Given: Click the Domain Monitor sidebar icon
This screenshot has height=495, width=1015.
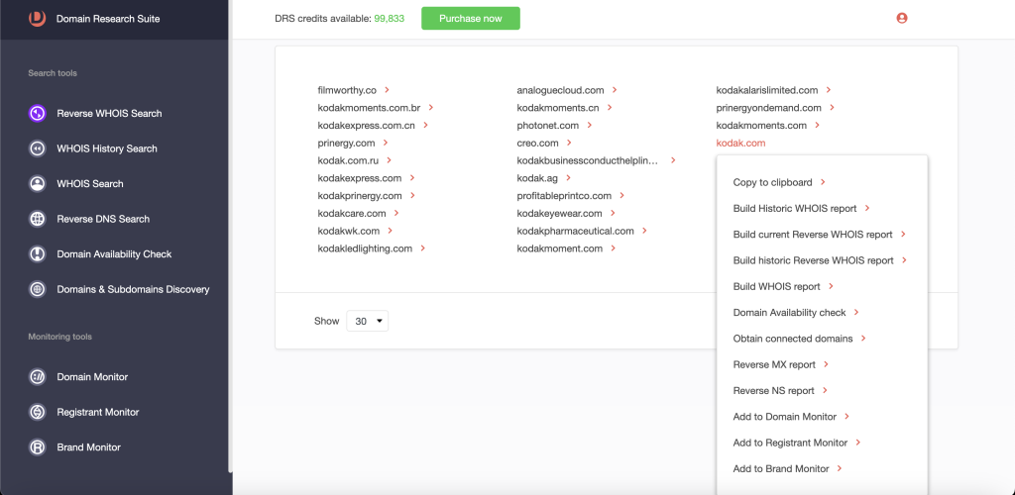Looking at the screenshot, I should coord(38,377).
